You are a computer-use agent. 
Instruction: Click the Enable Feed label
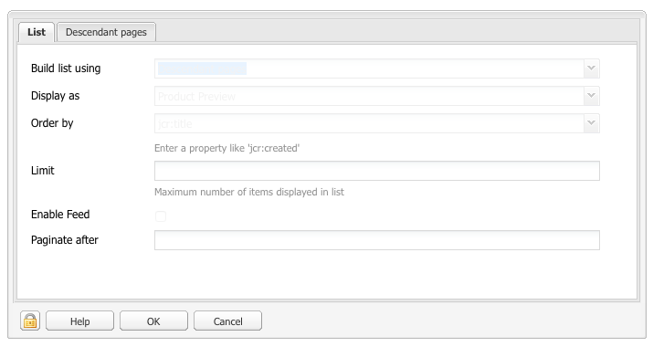point(60,214)
